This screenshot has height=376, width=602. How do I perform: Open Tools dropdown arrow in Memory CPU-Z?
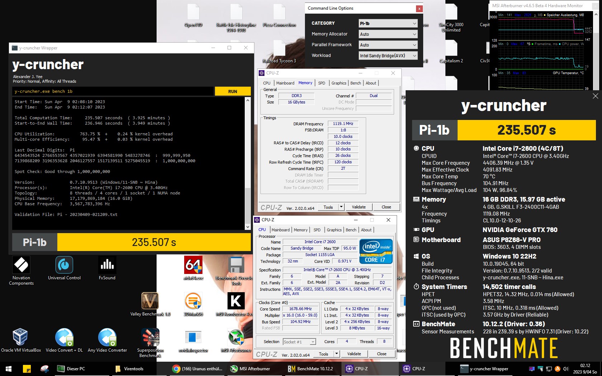341,207
